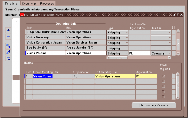Click the plus-with-arrow expand icon

[8, 46]
